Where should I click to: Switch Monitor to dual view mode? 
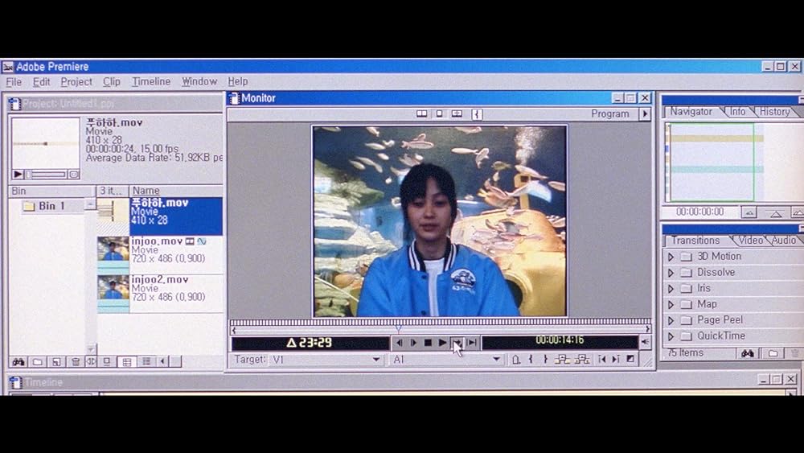click(x=422, y=114)
